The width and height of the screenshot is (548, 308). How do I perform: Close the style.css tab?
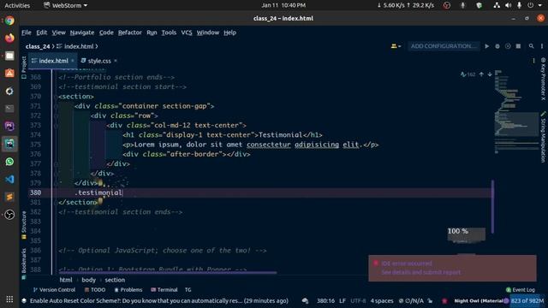116,61
